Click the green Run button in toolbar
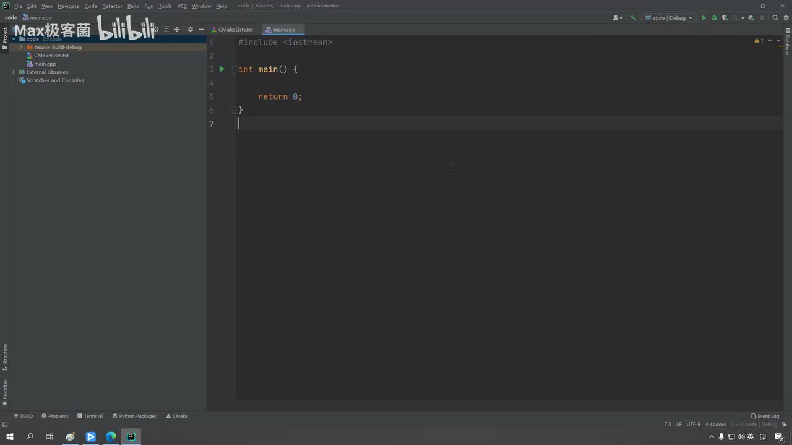This screenshot has height=445, width=792. click(x=704, y=18)
